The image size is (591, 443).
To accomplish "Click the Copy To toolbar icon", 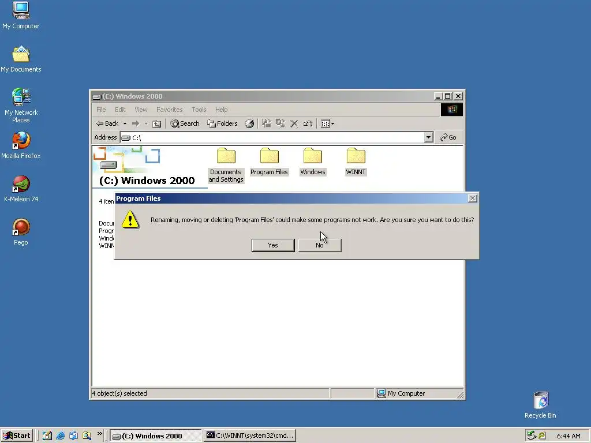I will tap(280, 123).
